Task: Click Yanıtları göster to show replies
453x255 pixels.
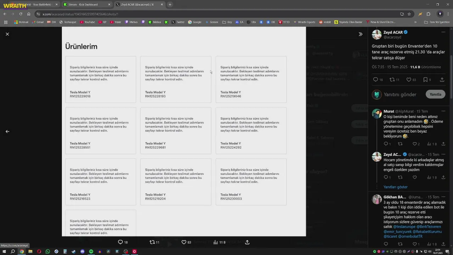Action: tap(395, 187)
